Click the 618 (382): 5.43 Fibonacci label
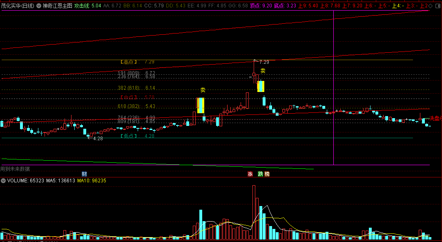 click(x=136, y=106)
